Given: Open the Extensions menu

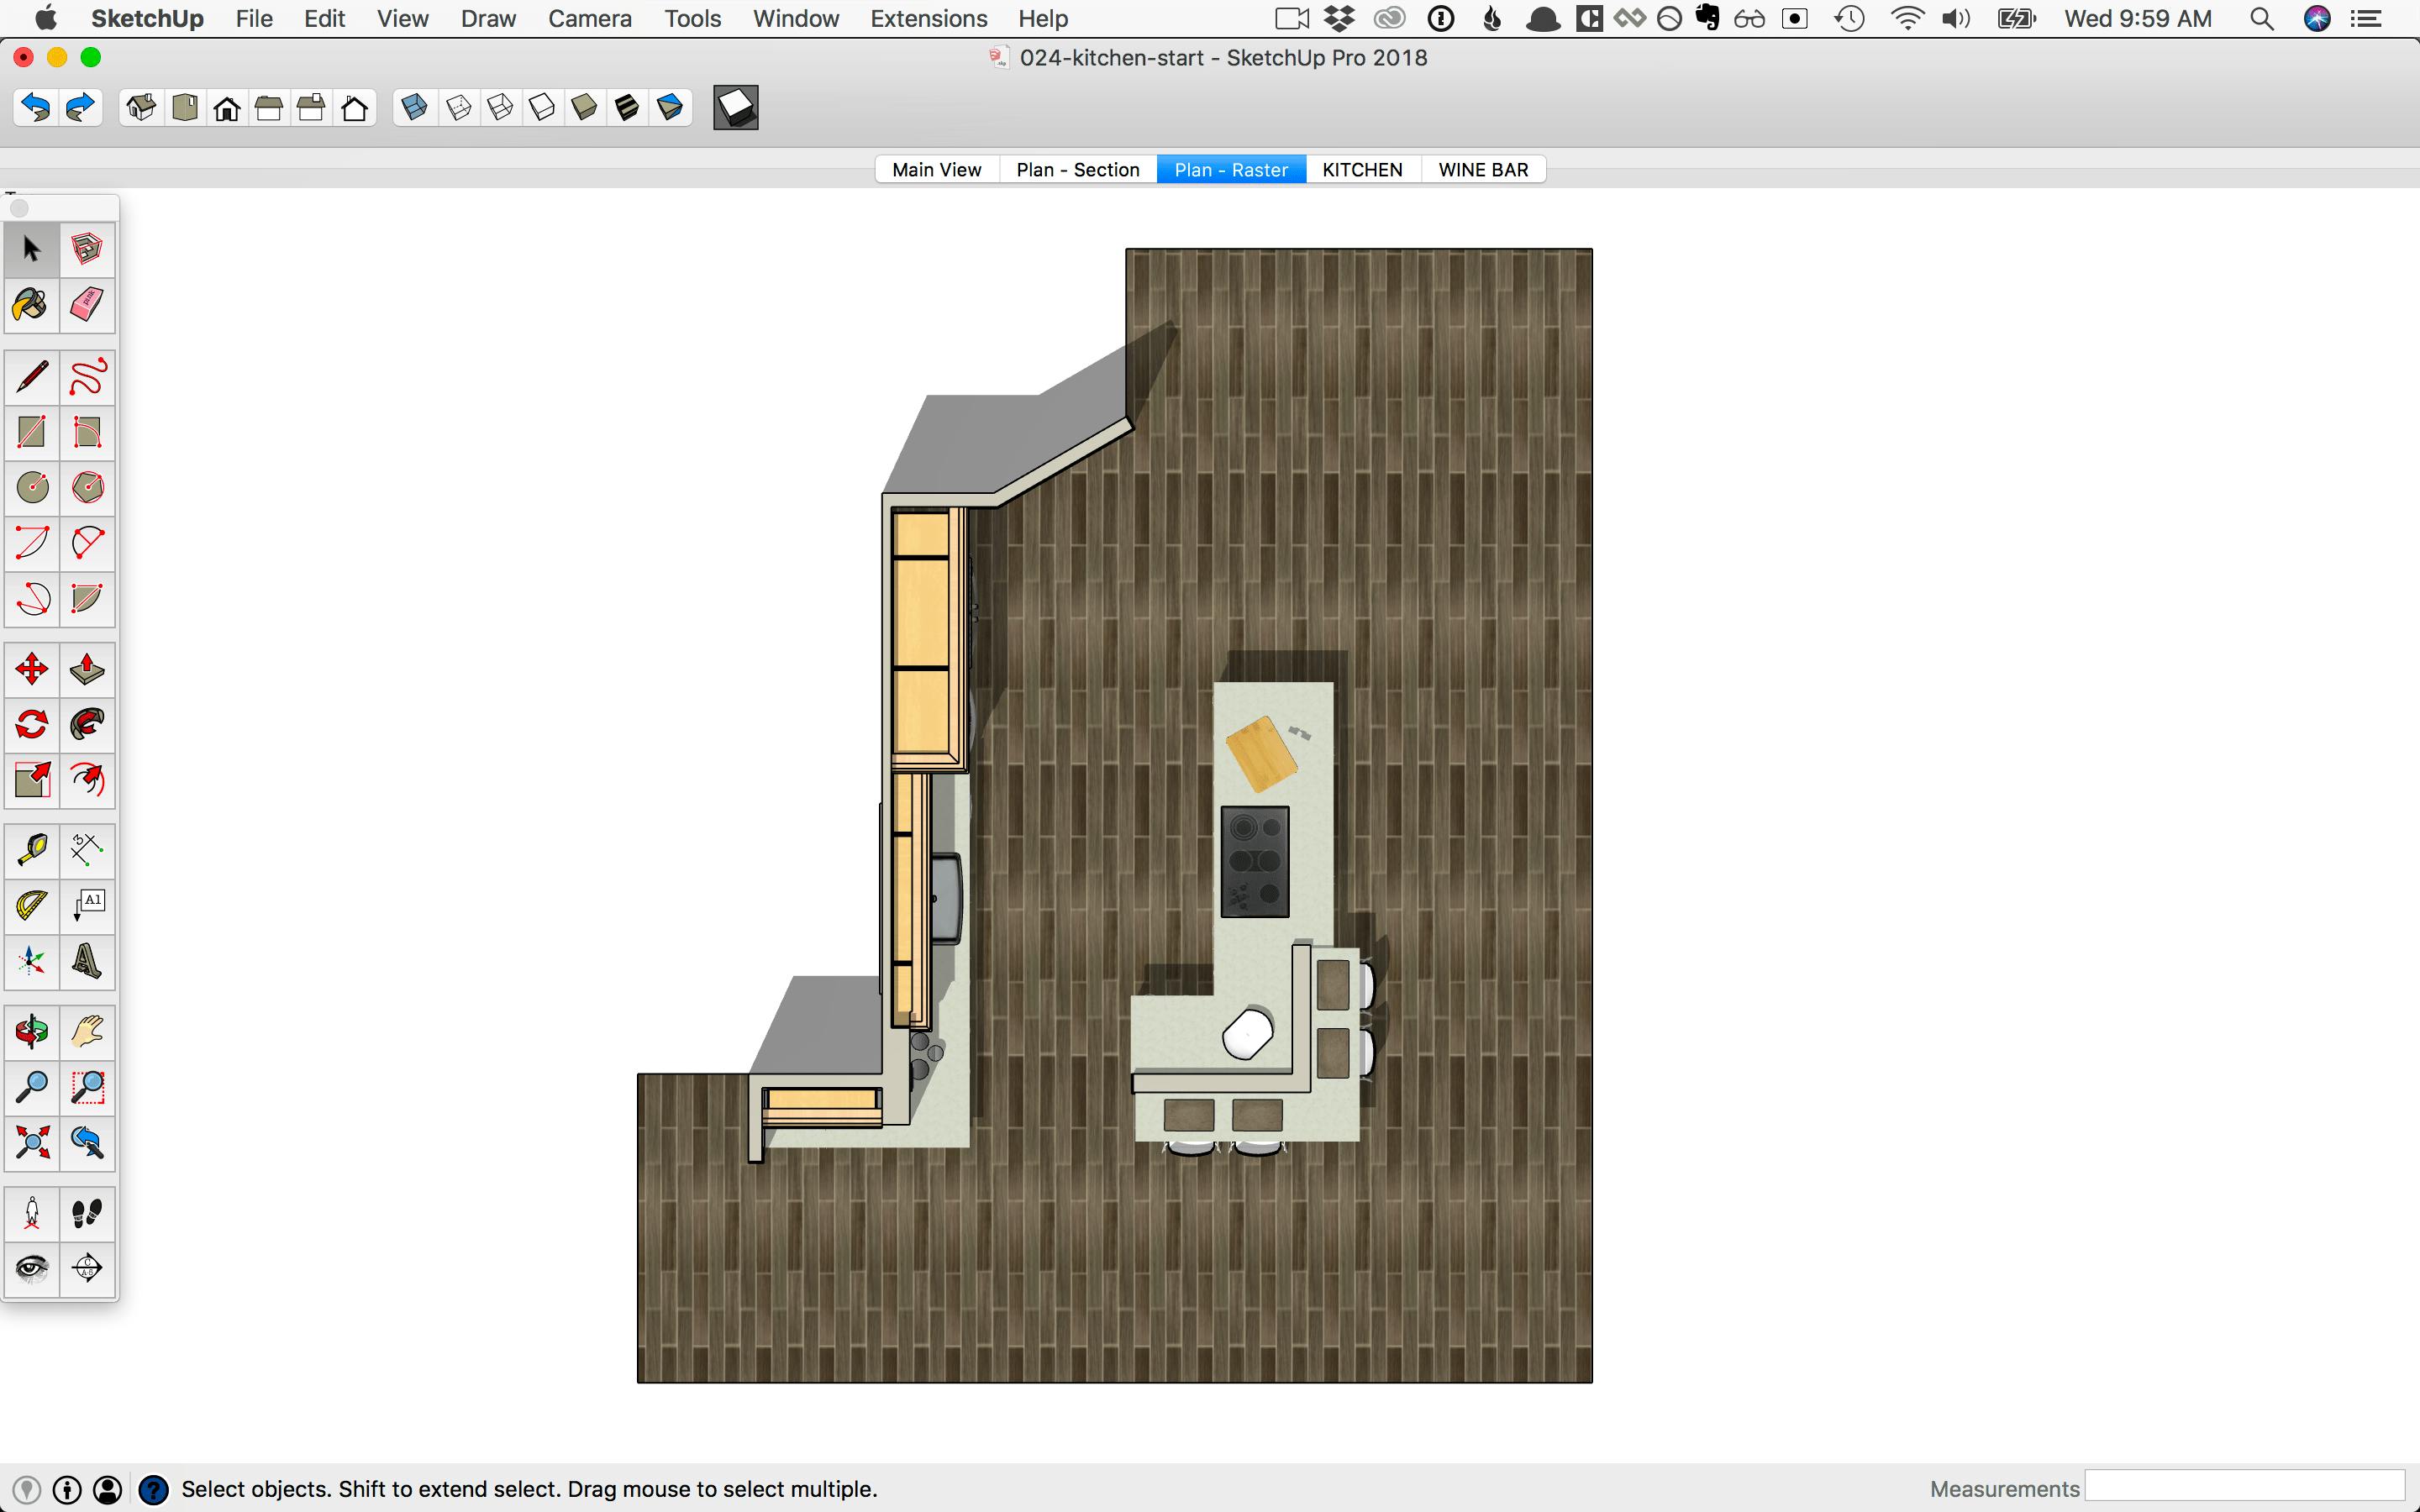Looking at the screenshot, I should 930,18.
